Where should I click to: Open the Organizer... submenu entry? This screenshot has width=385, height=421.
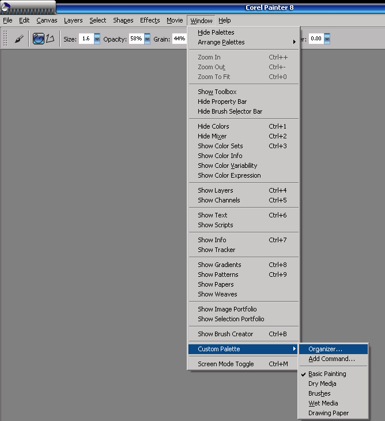click(334, 349)
